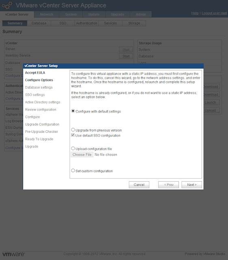This screenshot has width=228, height=260.
Task: Click the VMware gears logo icon
Action: (7, 5)
